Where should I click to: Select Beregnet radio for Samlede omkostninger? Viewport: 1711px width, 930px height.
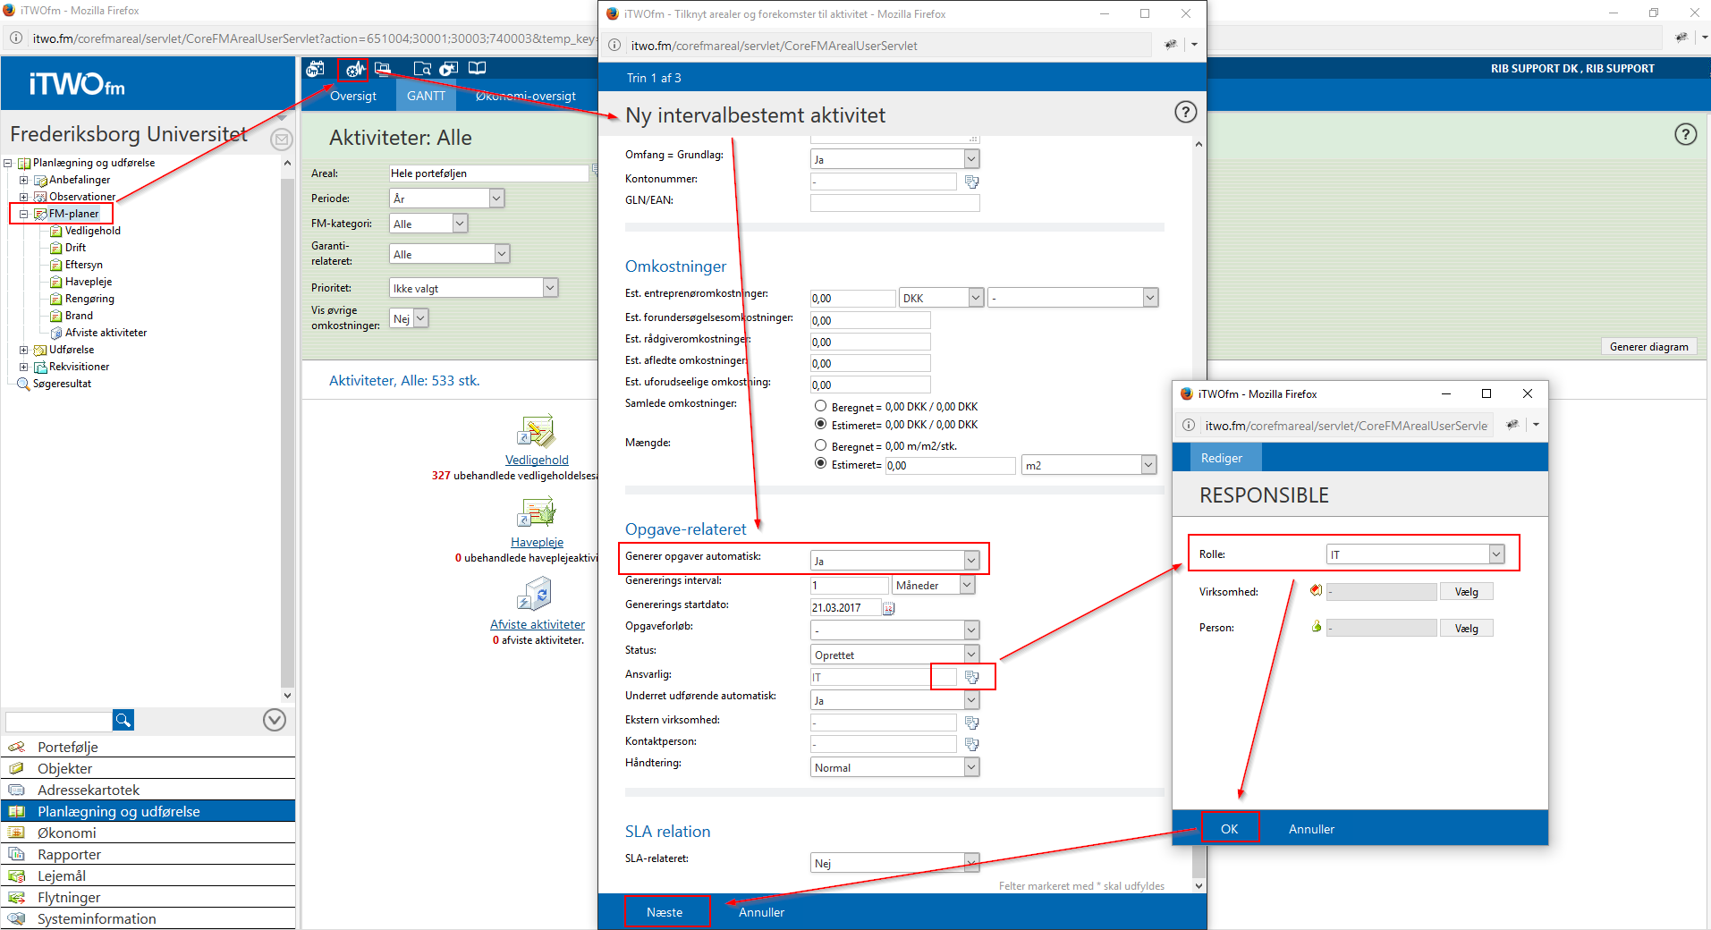(820, 407)
